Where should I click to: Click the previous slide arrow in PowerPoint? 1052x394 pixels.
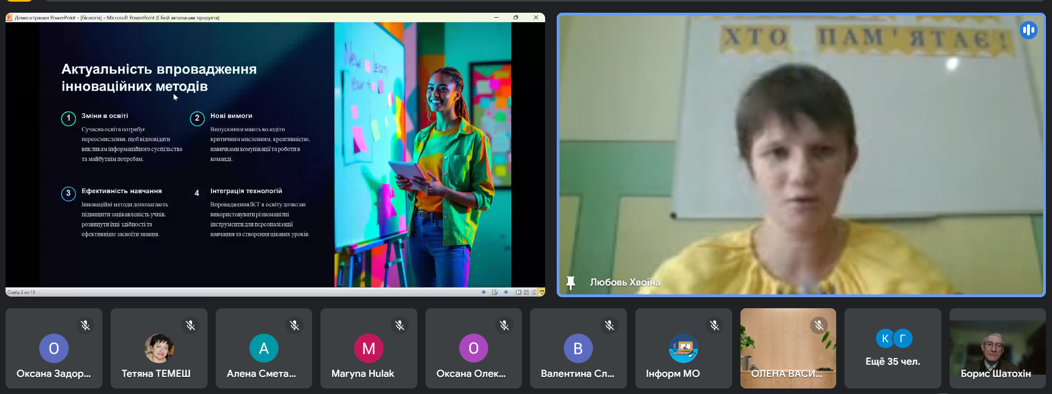click(484, 292)
